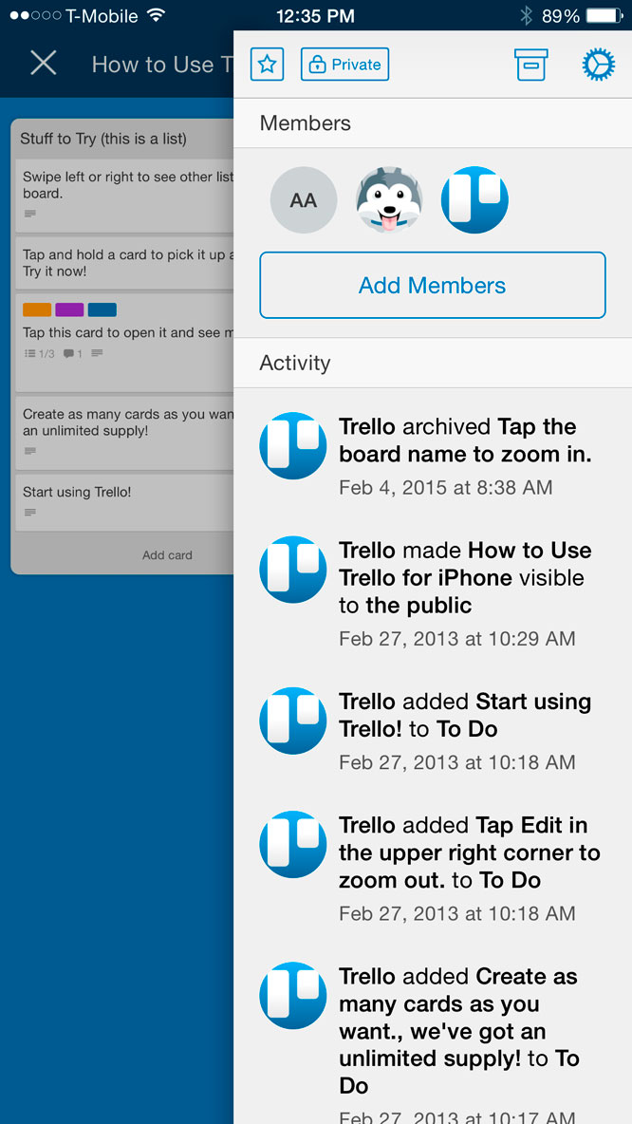This screenshot has height=1124, width=632.
Task: Tap the Trello logo member avatar
Action: tap(474, 200)
